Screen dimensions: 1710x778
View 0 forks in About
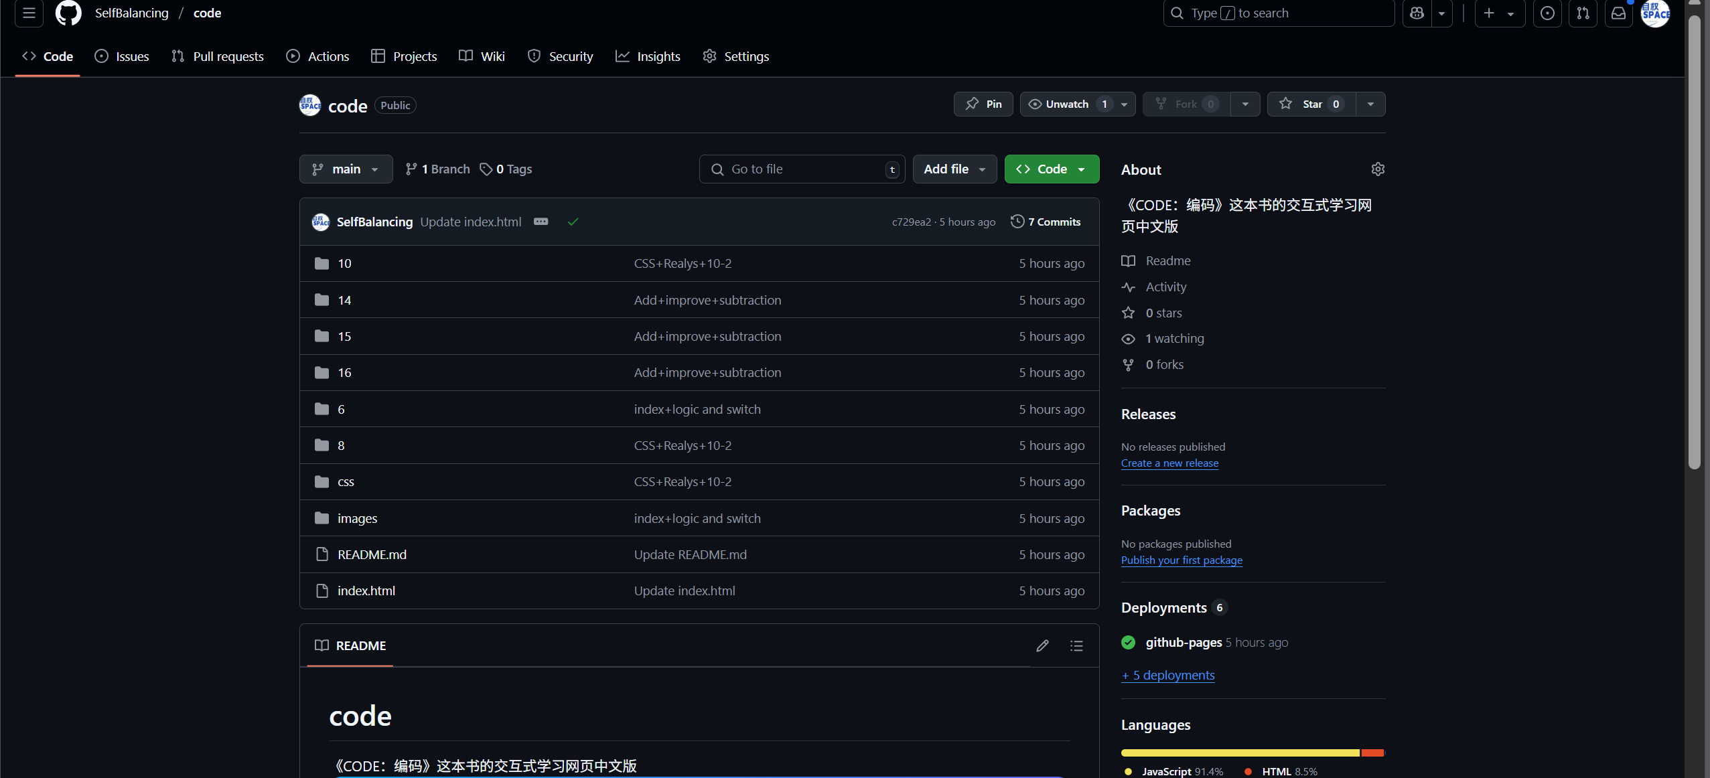coord(1153,364)
